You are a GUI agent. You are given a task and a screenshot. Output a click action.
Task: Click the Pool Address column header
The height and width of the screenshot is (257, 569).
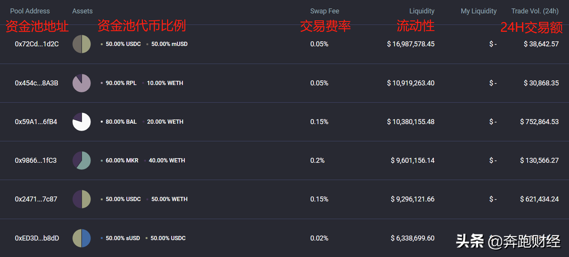(x=30, y=11)
